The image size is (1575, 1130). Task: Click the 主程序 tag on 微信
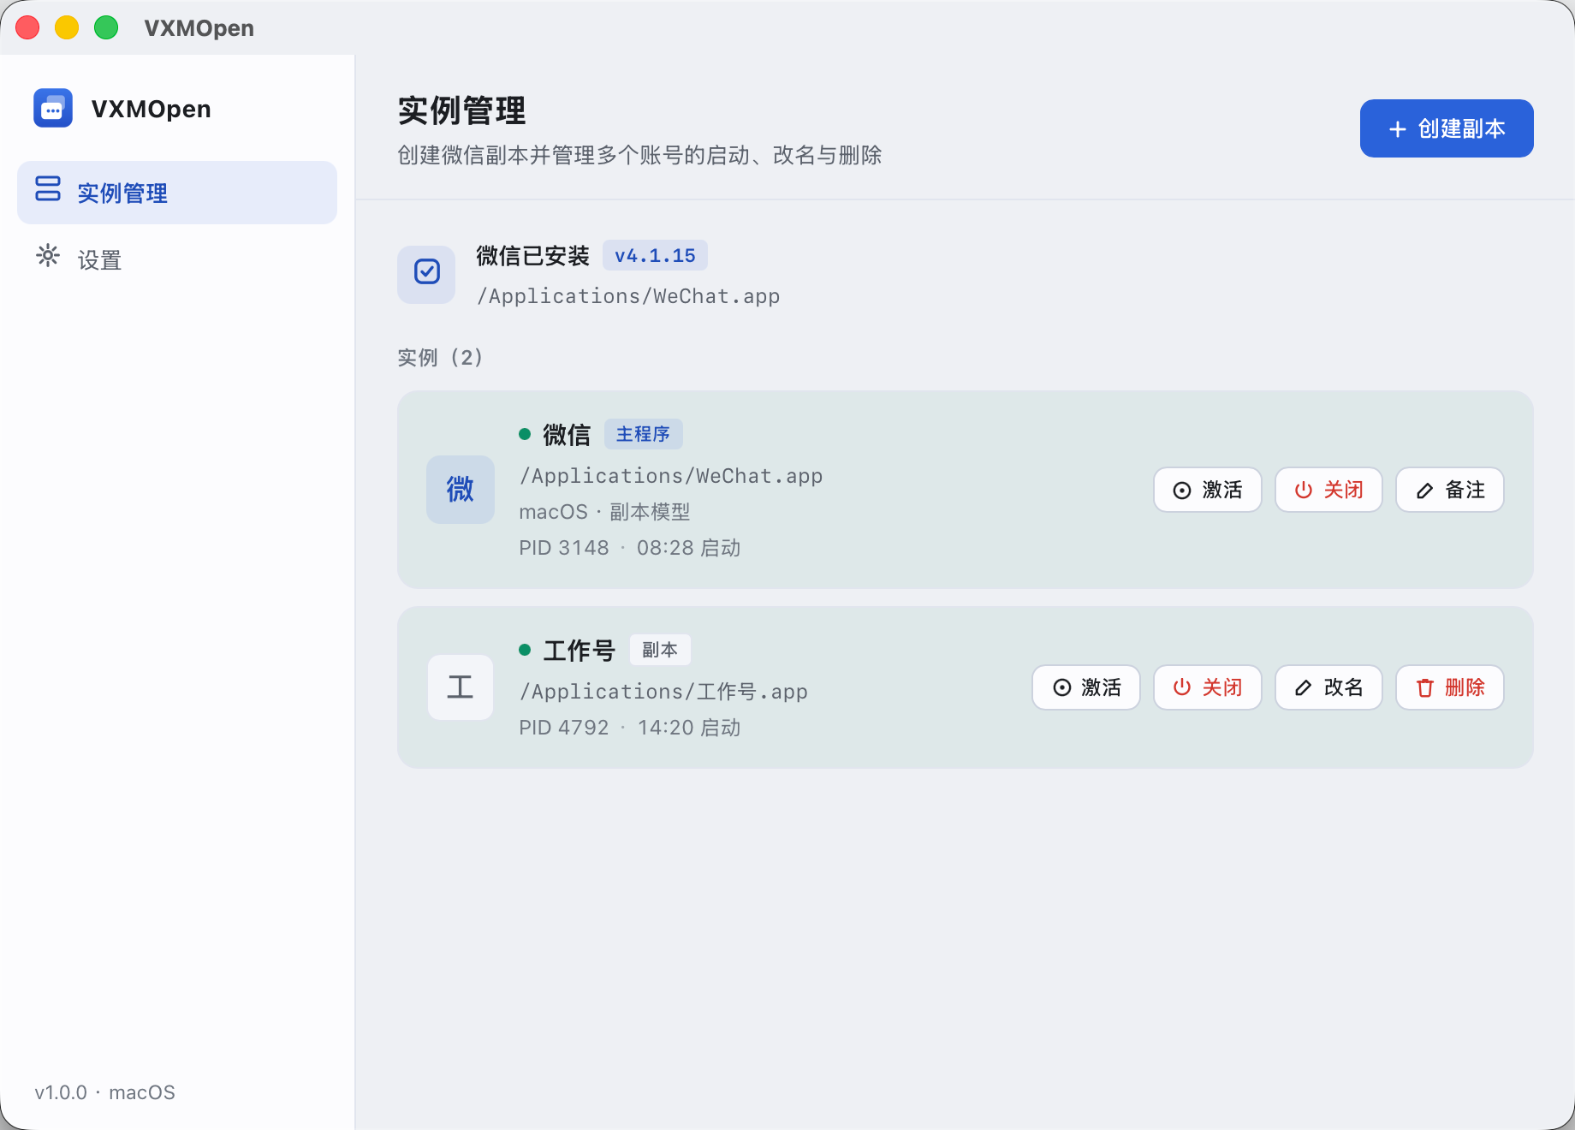point(644,434)
